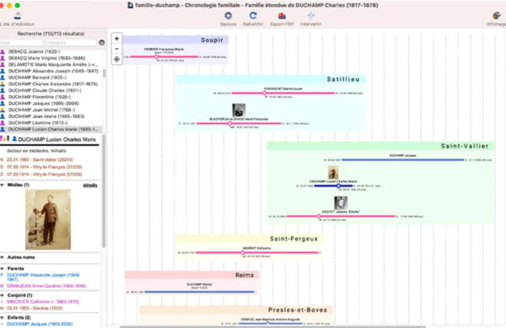Click the Reims place header
Image resolution: width=506 pixels, height=328 pixels.
(x=192, y=275)
